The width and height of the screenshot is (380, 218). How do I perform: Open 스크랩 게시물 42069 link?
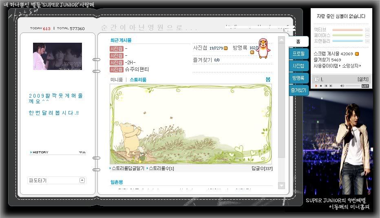(x=333, y=54)
